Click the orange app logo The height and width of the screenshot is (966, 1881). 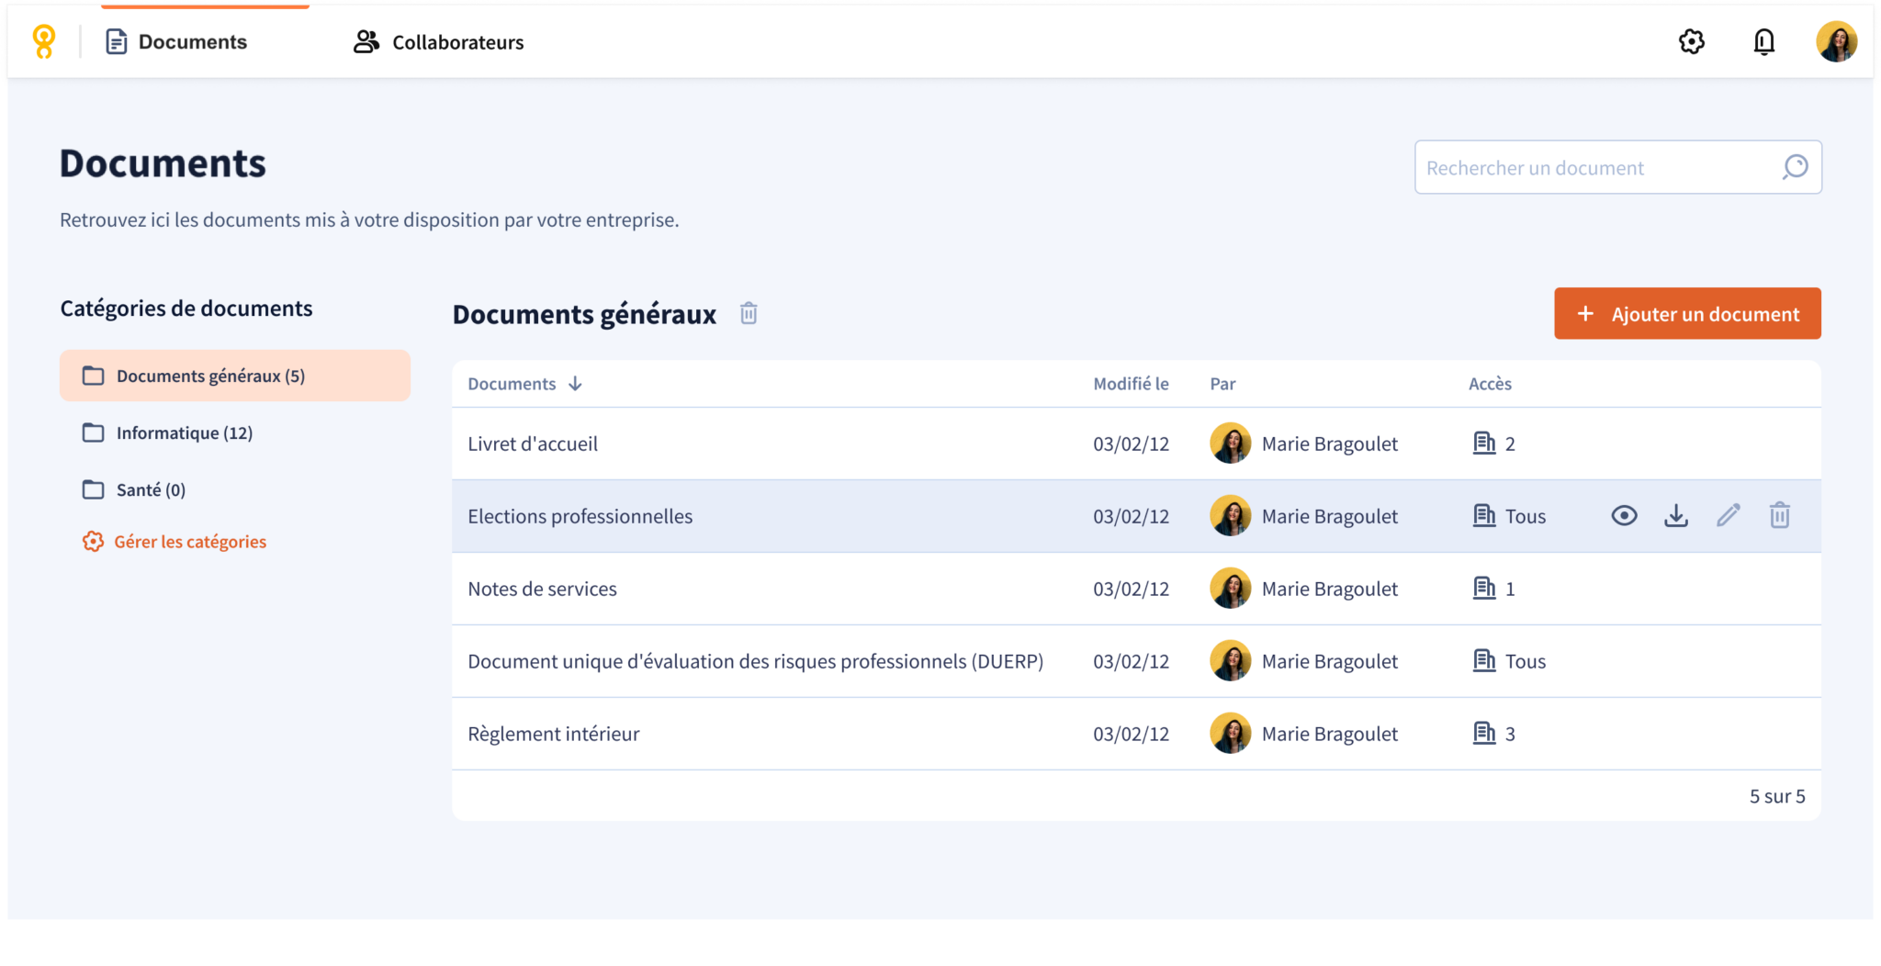[x=42, y=41]
